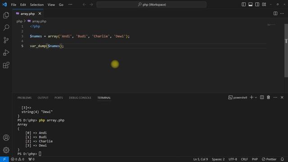
Task: Change indentation via Spaces: 2
Action: point(218,159)
